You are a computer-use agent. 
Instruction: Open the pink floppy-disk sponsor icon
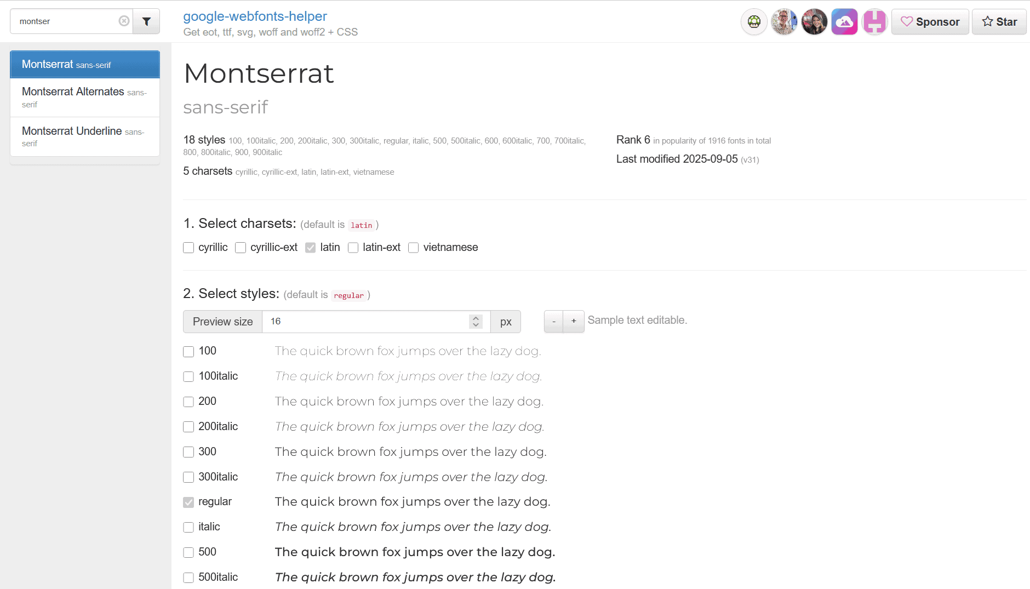pyautogui.click(x=874, y=22)
